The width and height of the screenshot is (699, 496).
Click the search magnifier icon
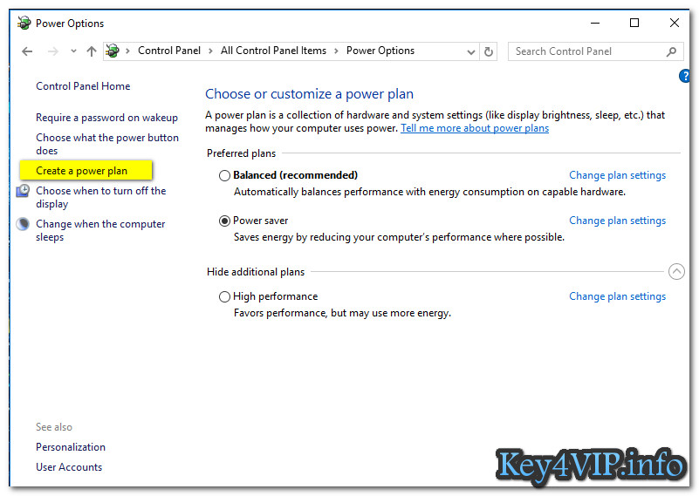tap(671, 51)
